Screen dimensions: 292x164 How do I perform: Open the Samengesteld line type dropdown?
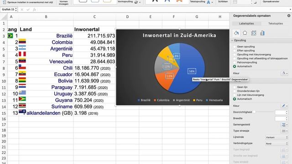point(284,125)
